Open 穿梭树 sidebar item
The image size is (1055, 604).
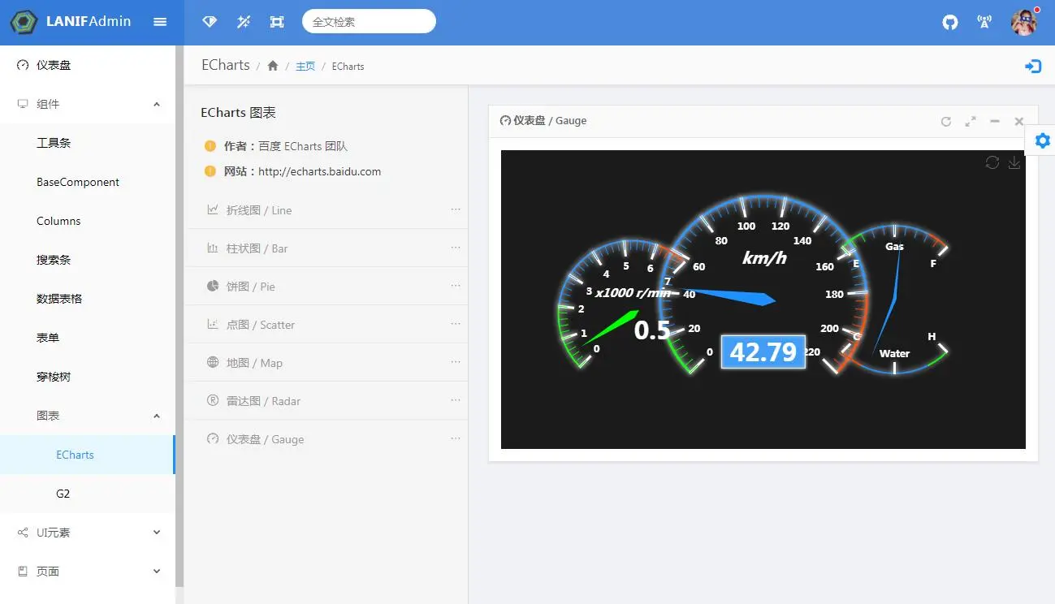[87, 377]
